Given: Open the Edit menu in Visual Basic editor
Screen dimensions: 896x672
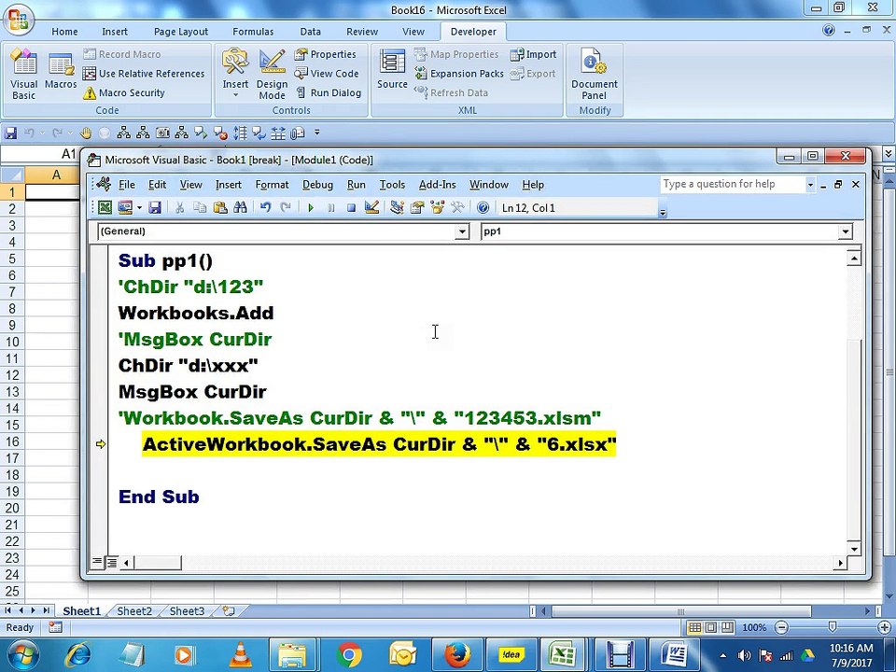Looking at the screenshot, I should [157, 185].
